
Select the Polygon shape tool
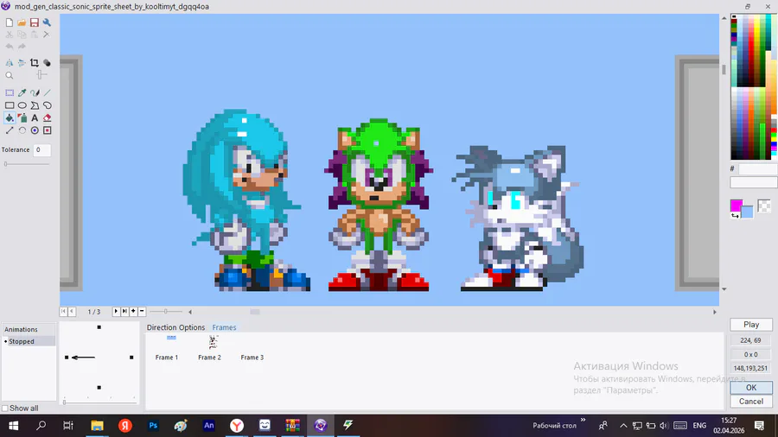click(35, 105)
